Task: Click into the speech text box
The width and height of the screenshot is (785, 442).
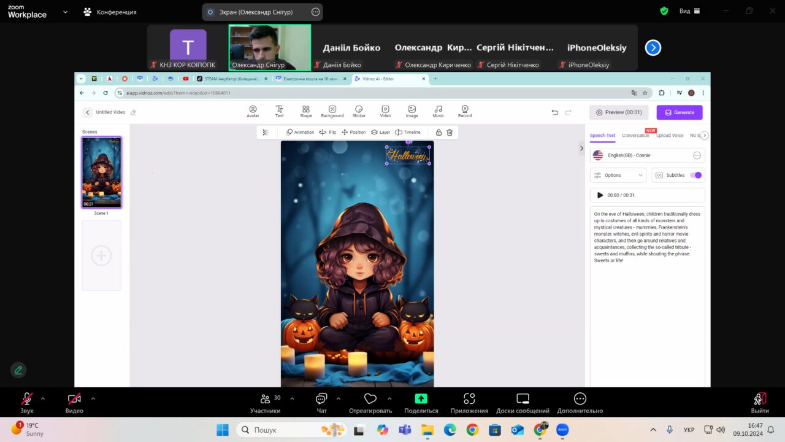Action: pos(648,297)
